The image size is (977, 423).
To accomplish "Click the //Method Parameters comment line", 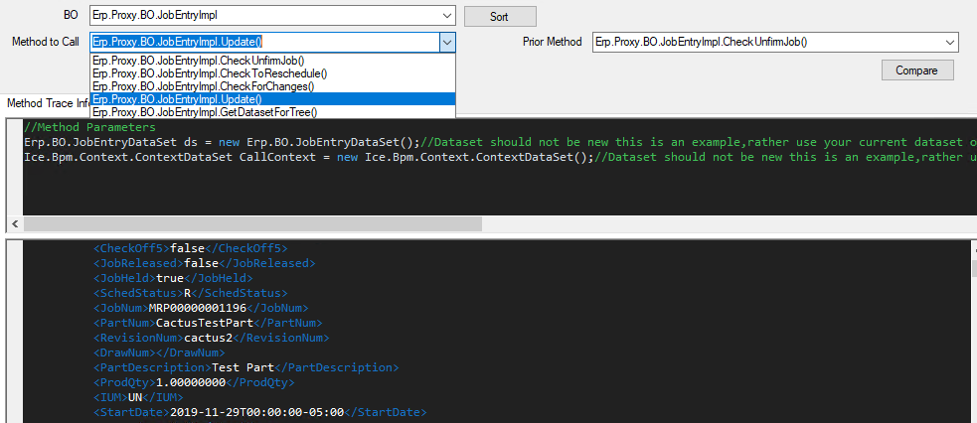I will coord(89,127).
